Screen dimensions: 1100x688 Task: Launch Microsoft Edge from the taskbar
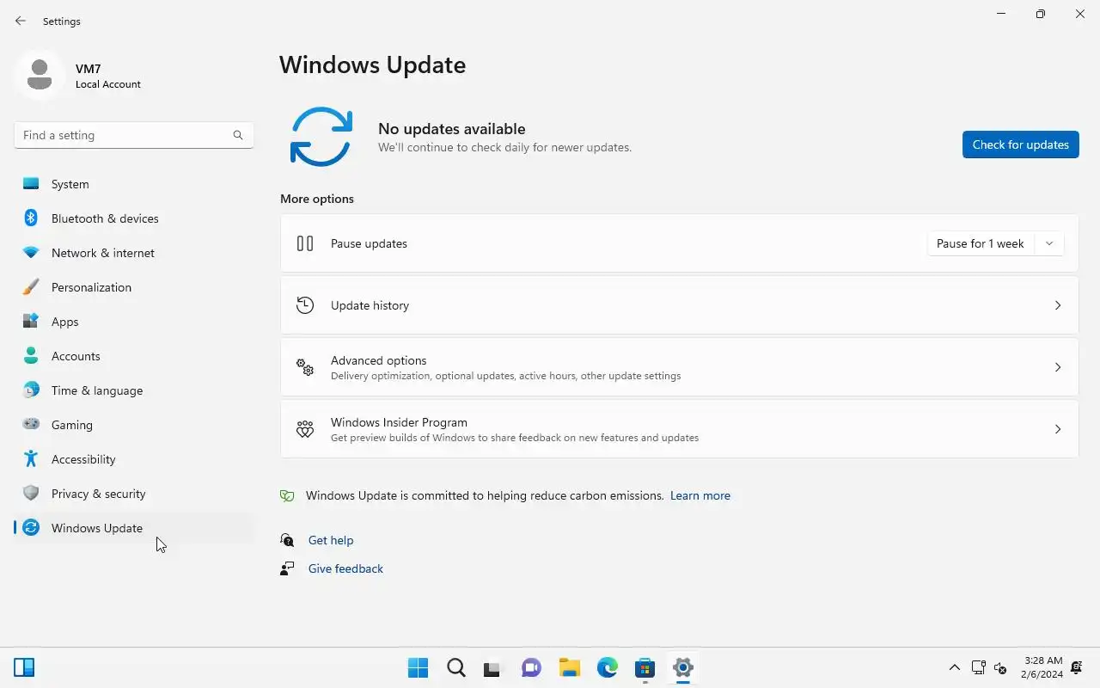(x=608, y=667)
